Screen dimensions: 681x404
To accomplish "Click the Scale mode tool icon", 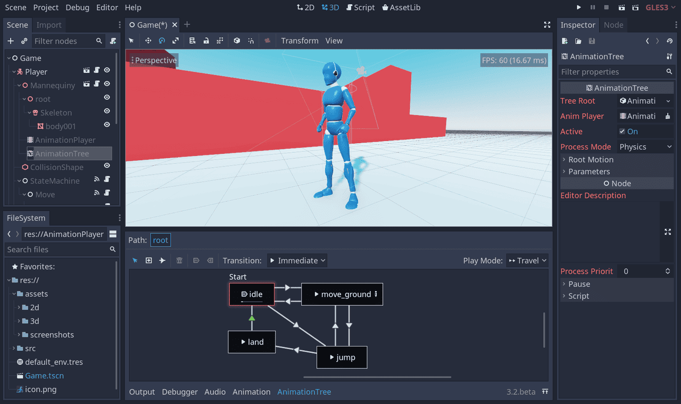I will pyautogui.click(x=176, y=41).
